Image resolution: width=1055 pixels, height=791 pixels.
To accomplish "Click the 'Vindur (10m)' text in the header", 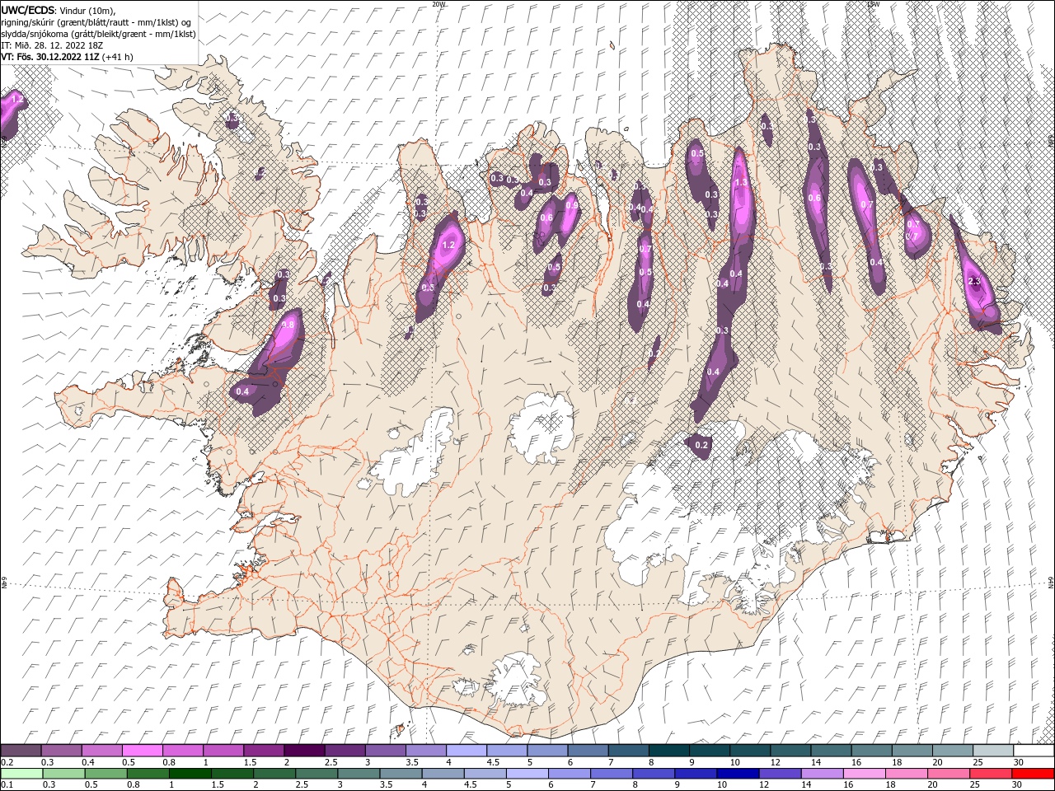I will pos(87,10).
